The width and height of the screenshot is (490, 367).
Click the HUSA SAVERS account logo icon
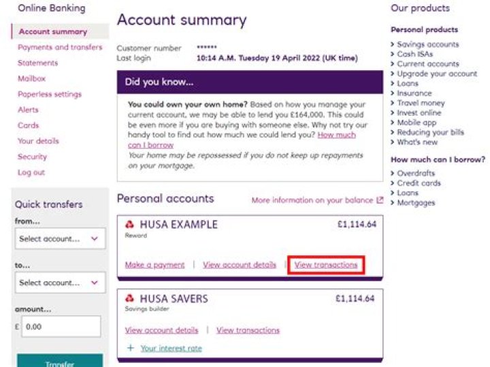pyautogui.click(x=130, y=299)
